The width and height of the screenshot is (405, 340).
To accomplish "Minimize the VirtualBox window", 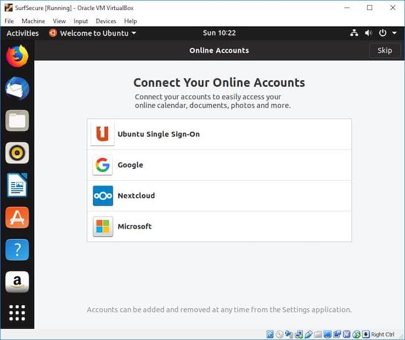I will [x=347, y=7].
